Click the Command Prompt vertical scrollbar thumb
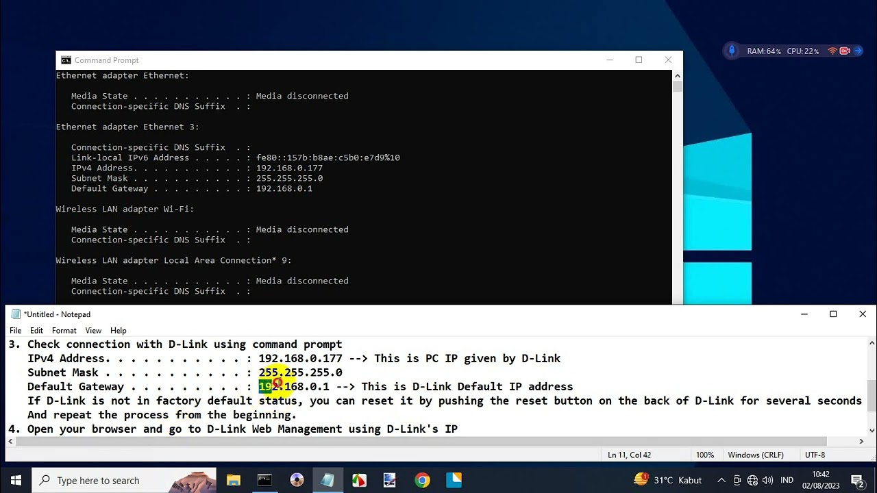 point(678,87)
